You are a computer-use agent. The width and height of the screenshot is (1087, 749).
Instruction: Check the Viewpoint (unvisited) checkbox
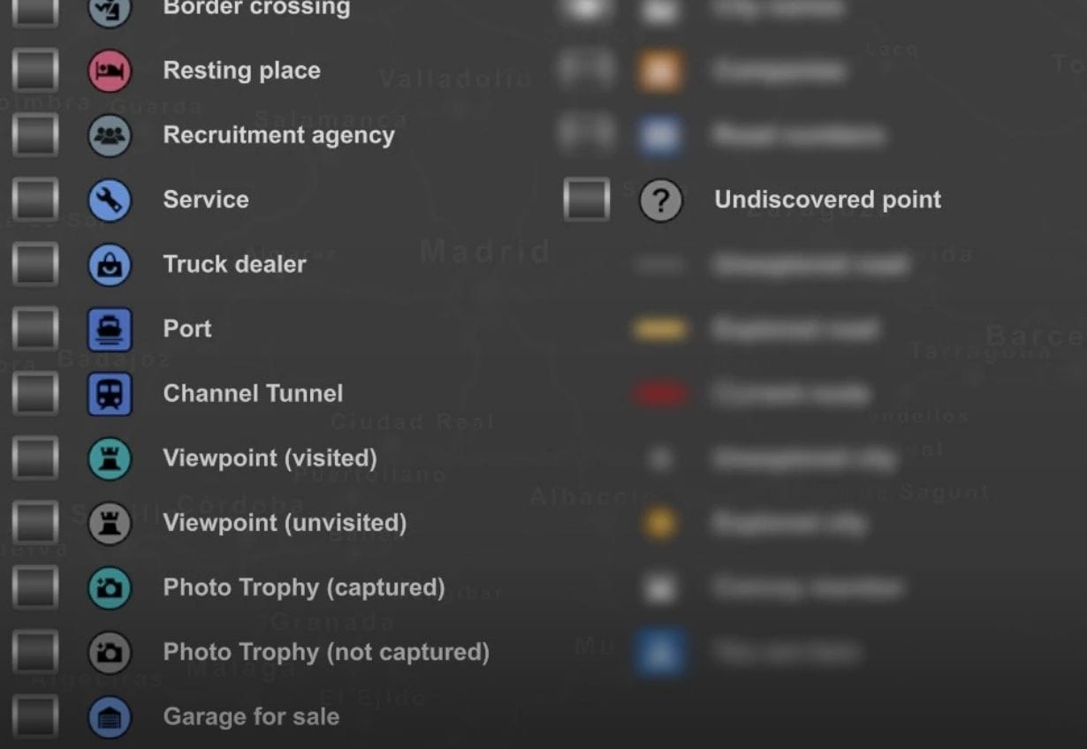(35, 523)
